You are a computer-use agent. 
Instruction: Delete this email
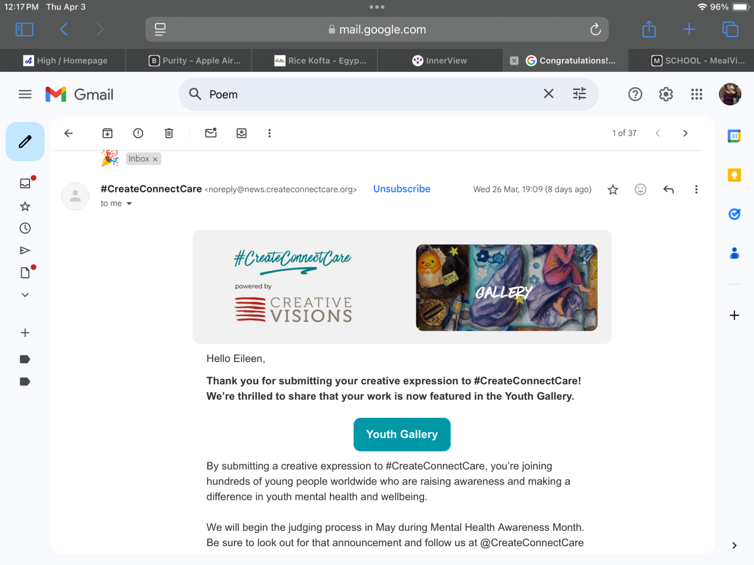(168, 133)
